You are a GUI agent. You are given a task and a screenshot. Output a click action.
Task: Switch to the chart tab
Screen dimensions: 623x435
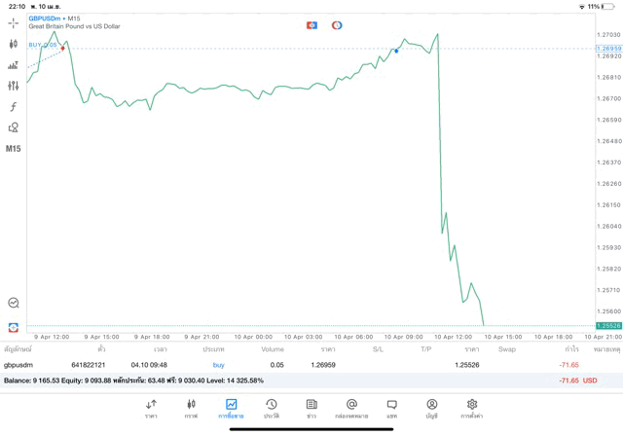coord(191,409)
